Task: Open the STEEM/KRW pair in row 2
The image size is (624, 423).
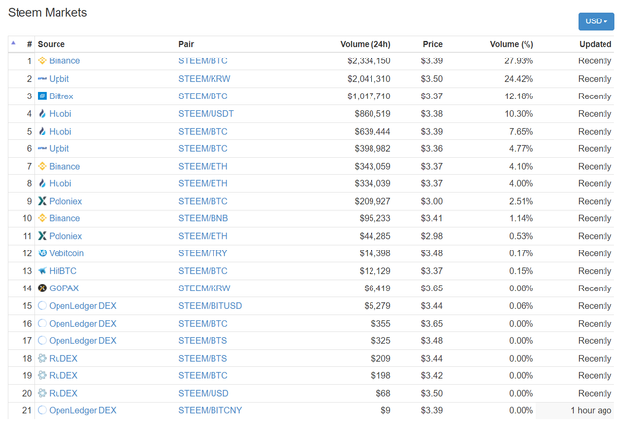Action: 205,78
